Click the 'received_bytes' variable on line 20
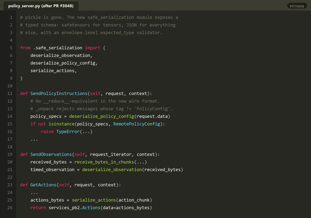 48,162
